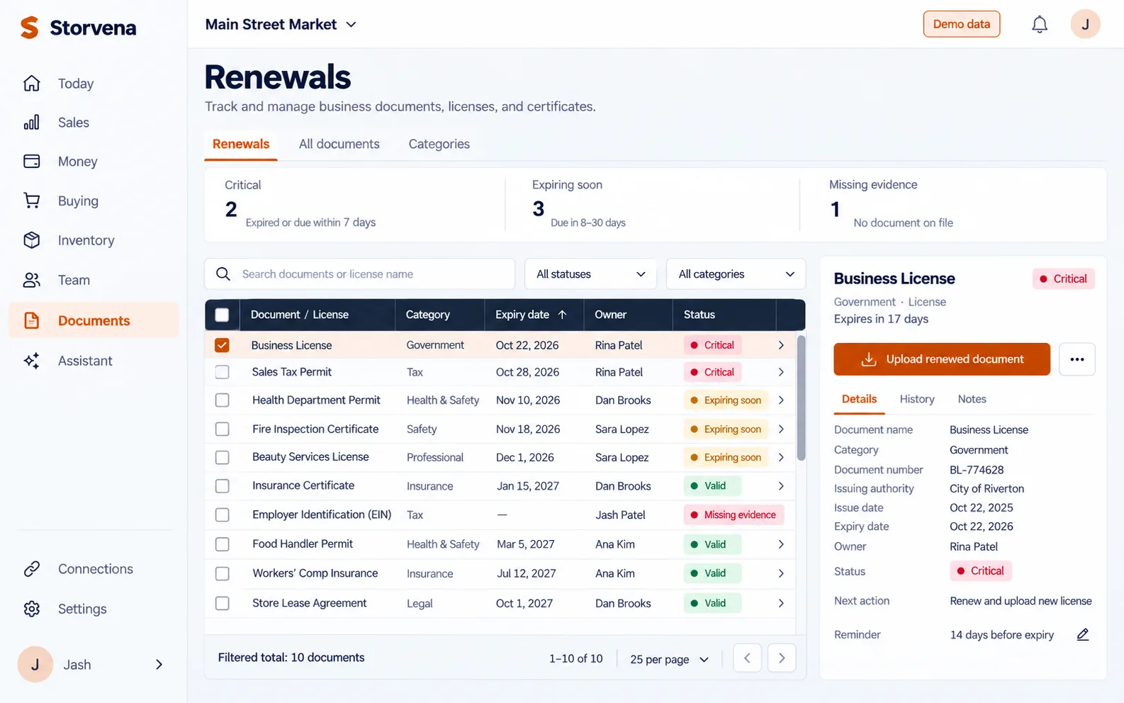Open the more options ellipsis button
The width and height of the screenshot is (1124, 703).
point(1077,359)
